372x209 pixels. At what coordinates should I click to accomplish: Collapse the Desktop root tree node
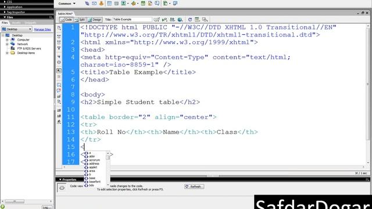pyautogui.click(x=3, y=35)
